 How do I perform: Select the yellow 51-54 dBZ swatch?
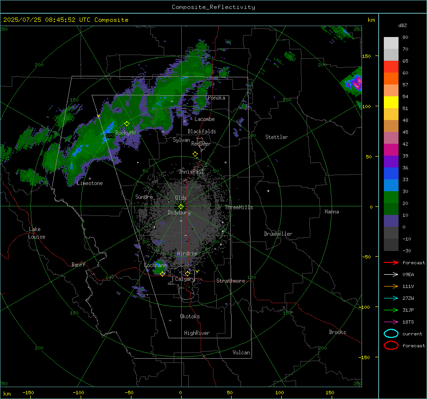391,102
